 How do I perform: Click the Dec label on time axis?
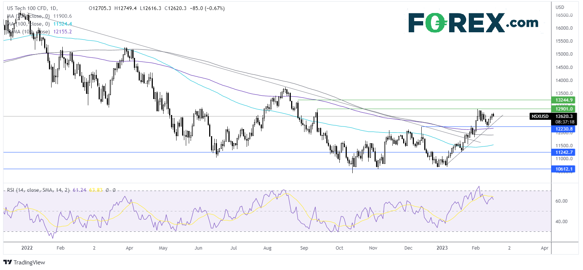[408, 248]
